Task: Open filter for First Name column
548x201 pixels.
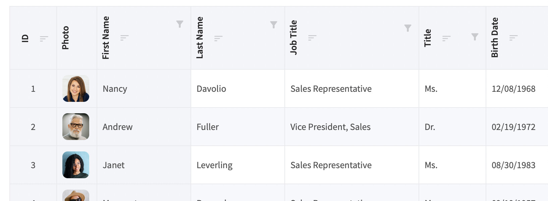Action: pos(180,24)
